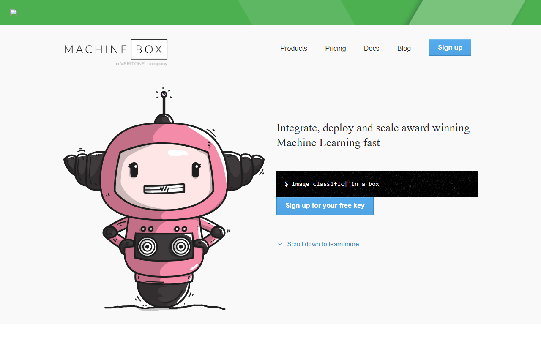
Task: Open the Products menu item
Action: coord(294,48)
